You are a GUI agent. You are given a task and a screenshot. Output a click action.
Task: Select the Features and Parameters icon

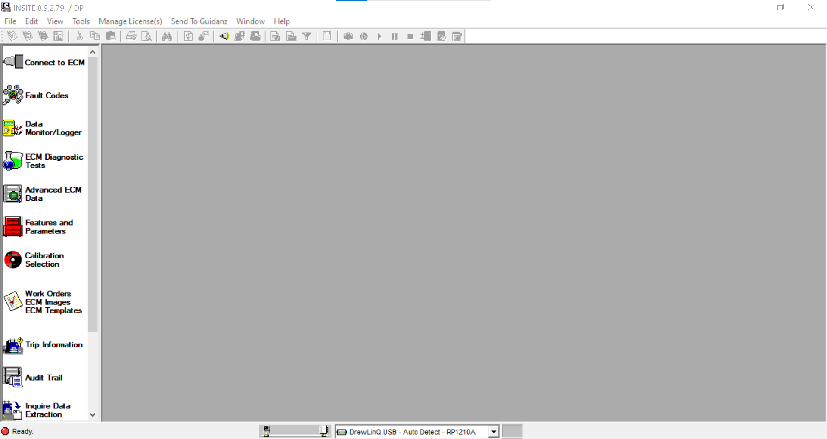[13, 227]
